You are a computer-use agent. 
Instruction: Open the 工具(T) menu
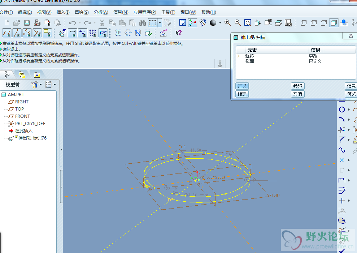click(168, 12)
